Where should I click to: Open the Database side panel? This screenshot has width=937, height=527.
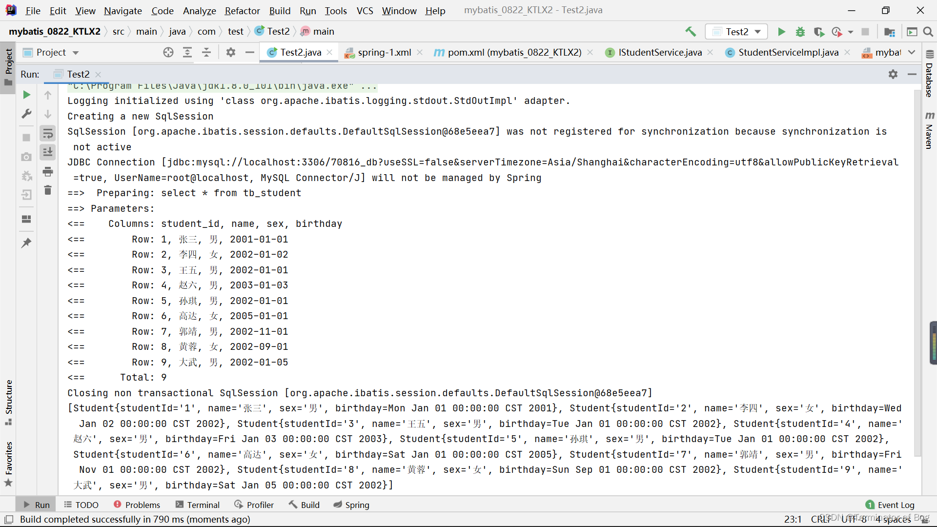pyautogui.click(x=930, y=74)
